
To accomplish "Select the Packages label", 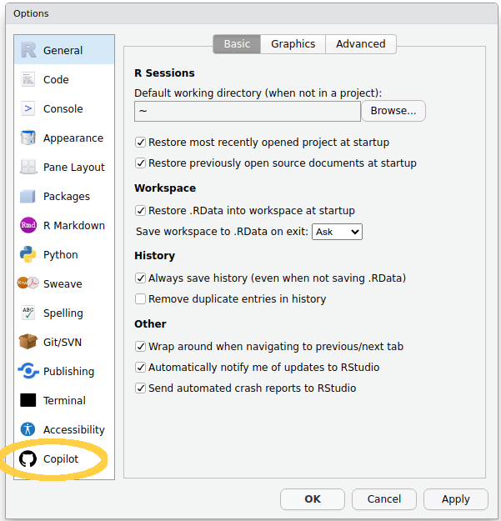I will pyautogui.click(x=67, y=197).
